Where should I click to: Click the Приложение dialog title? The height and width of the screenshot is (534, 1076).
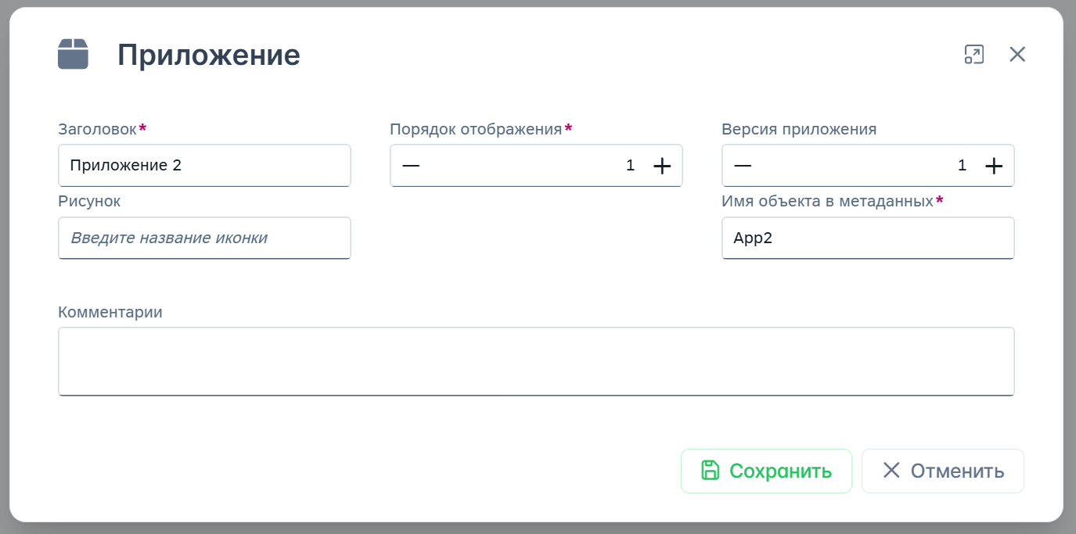(208, 55)
